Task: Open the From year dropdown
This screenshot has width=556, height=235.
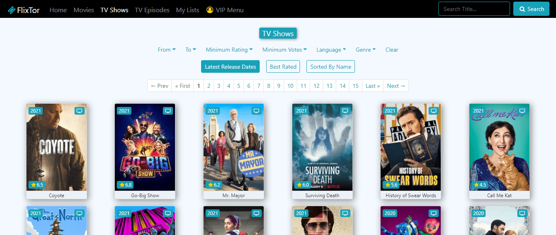Action: (167, 50)
